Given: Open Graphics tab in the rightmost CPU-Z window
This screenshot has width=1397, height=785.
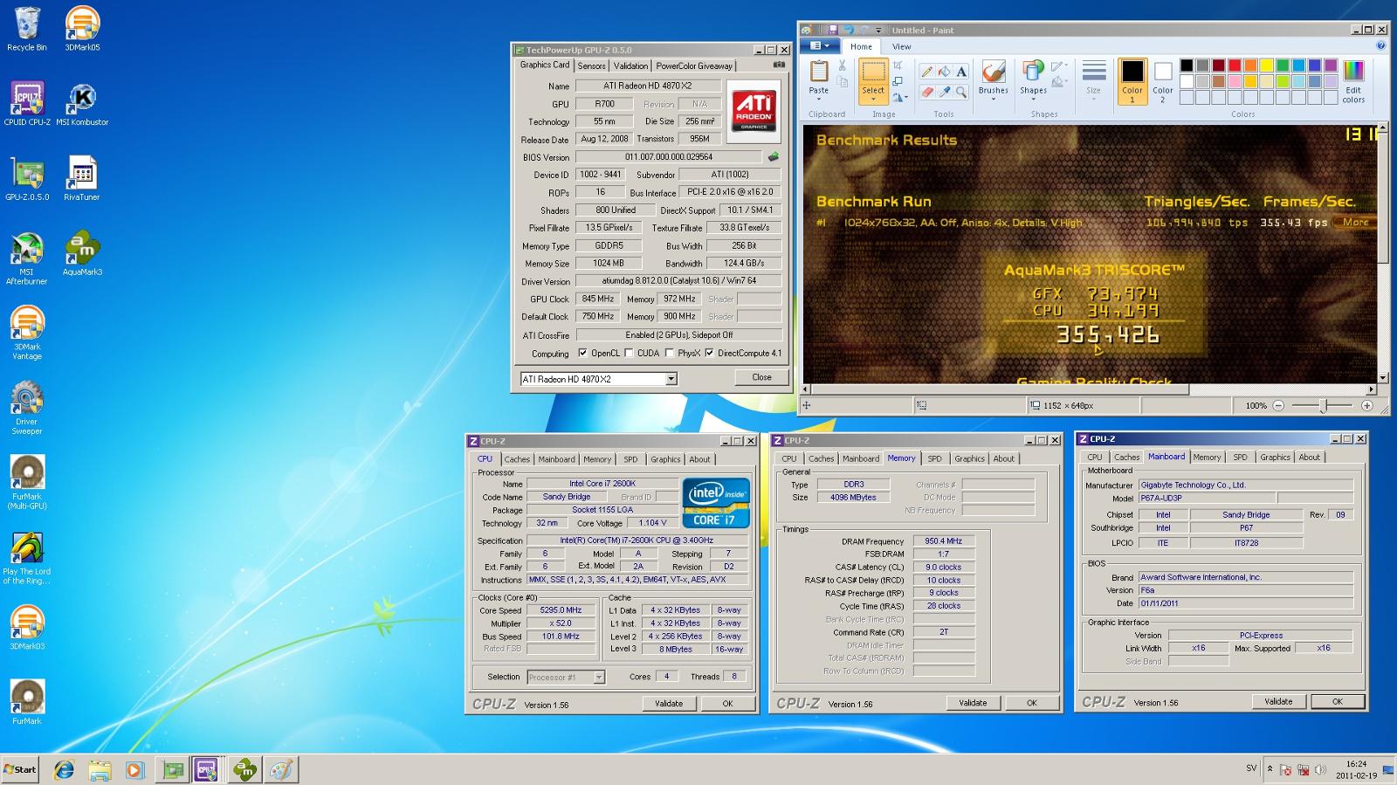Looking at the screenshot, I should tap(1275, 457).
